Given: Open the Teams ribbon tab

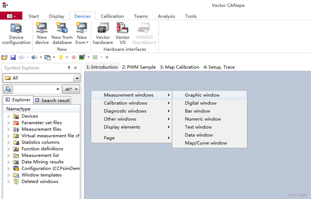Looking at the screenshot, I should pos(141,16).
